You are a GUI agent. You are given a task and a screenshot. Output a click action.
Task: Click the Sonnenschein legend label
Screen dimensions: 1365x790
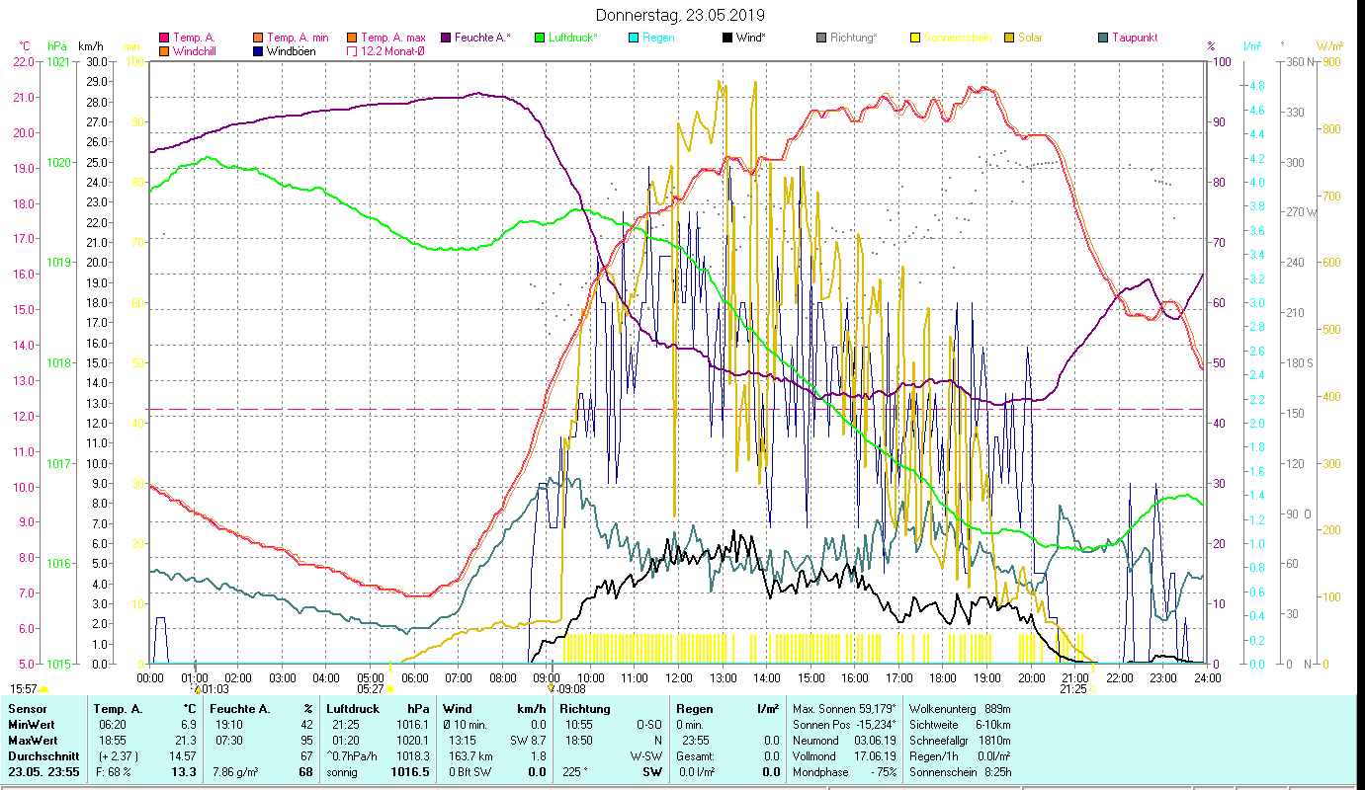958,38
